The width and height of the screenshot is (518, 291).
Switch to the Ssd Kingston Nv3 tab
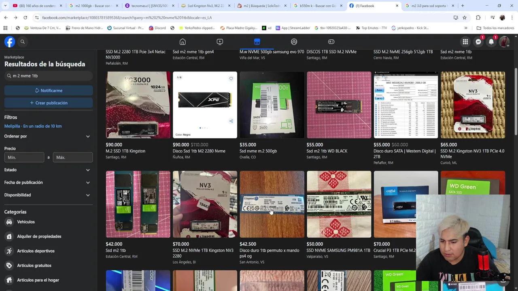[x=206, y=6]
